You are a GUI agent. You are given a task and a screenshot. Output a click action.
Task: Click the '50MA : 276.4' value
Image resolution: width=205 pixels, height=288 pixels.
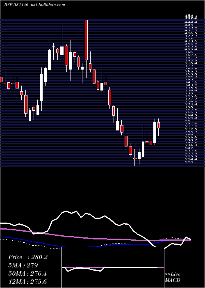click(x=27, y=274)
